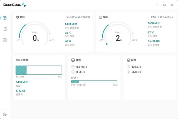Click the DeepCool logo

(14, 5)
